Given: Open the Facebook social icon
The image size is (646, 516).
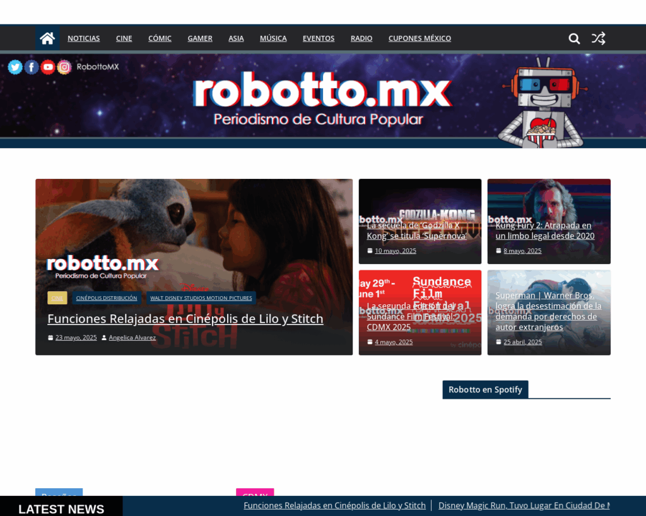Looking at the screenshot, I should click(31, 67).
